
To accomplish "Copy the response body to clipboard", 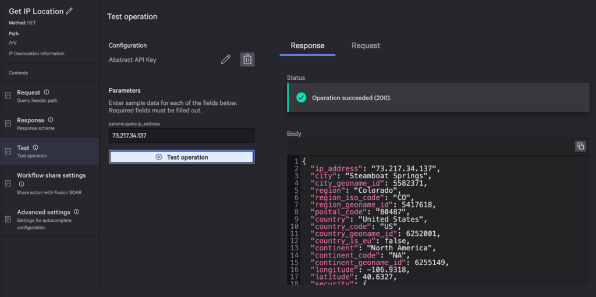I will pos(580,146).
